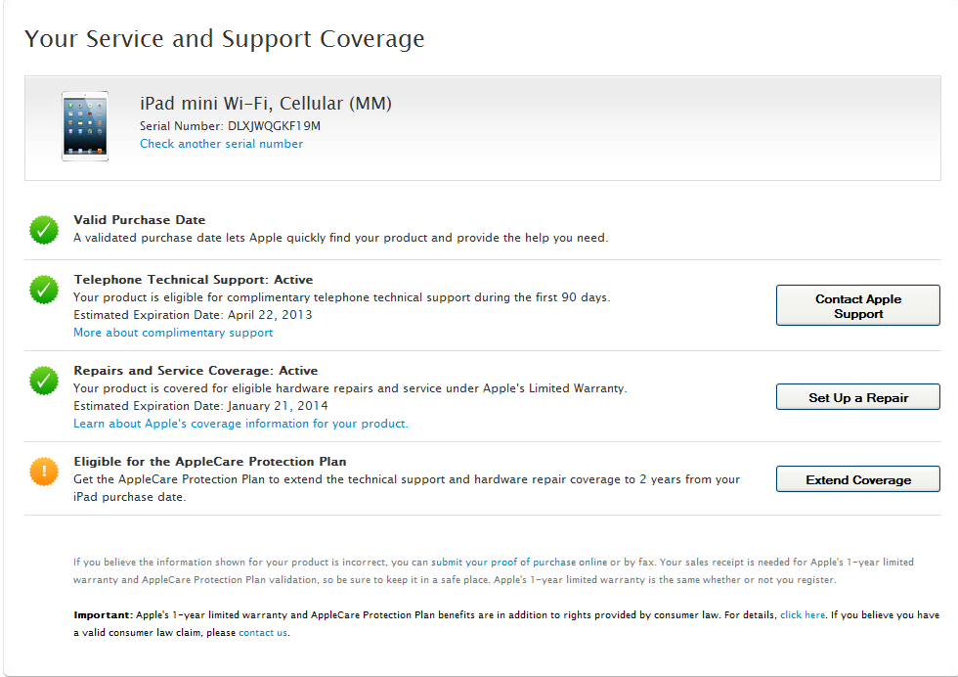Click the Repairs and Service Coverage: Active heading

tap(196, 371)
